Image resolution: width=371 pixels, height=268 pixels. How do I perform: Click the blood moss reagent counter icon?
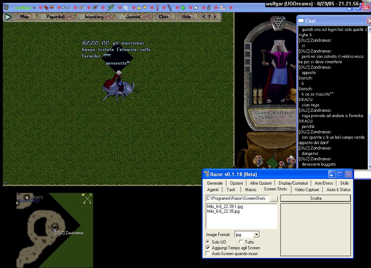click(46, 8)
